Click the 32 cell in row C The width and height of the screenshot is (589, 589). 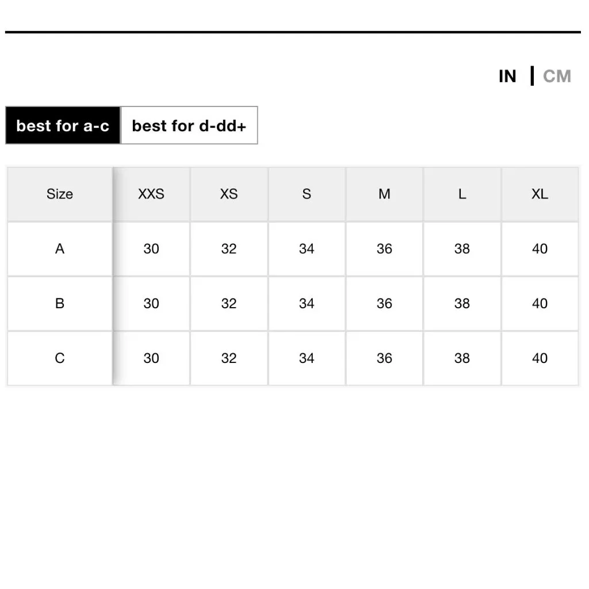tap(229, 358)
